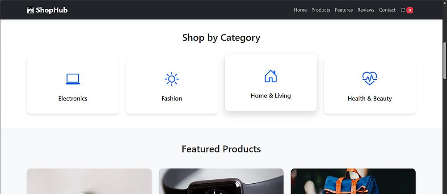
Task: Click the heart pulse Health & Beauty icon
Action: tap(370, 79)
